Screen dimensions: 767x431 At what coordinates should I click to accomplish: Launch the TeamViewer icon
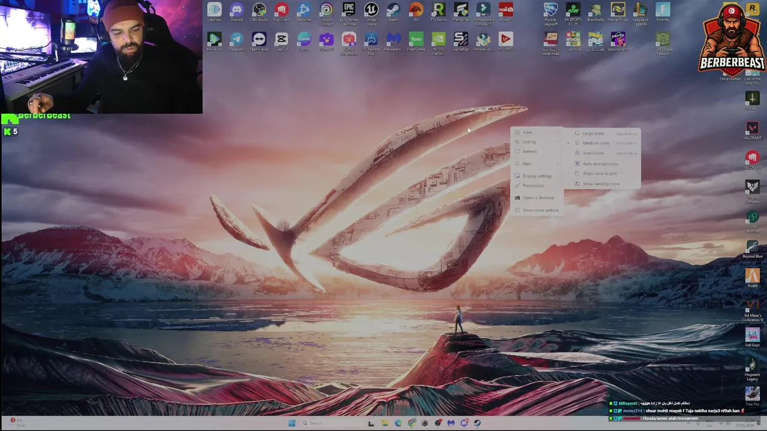259,41
